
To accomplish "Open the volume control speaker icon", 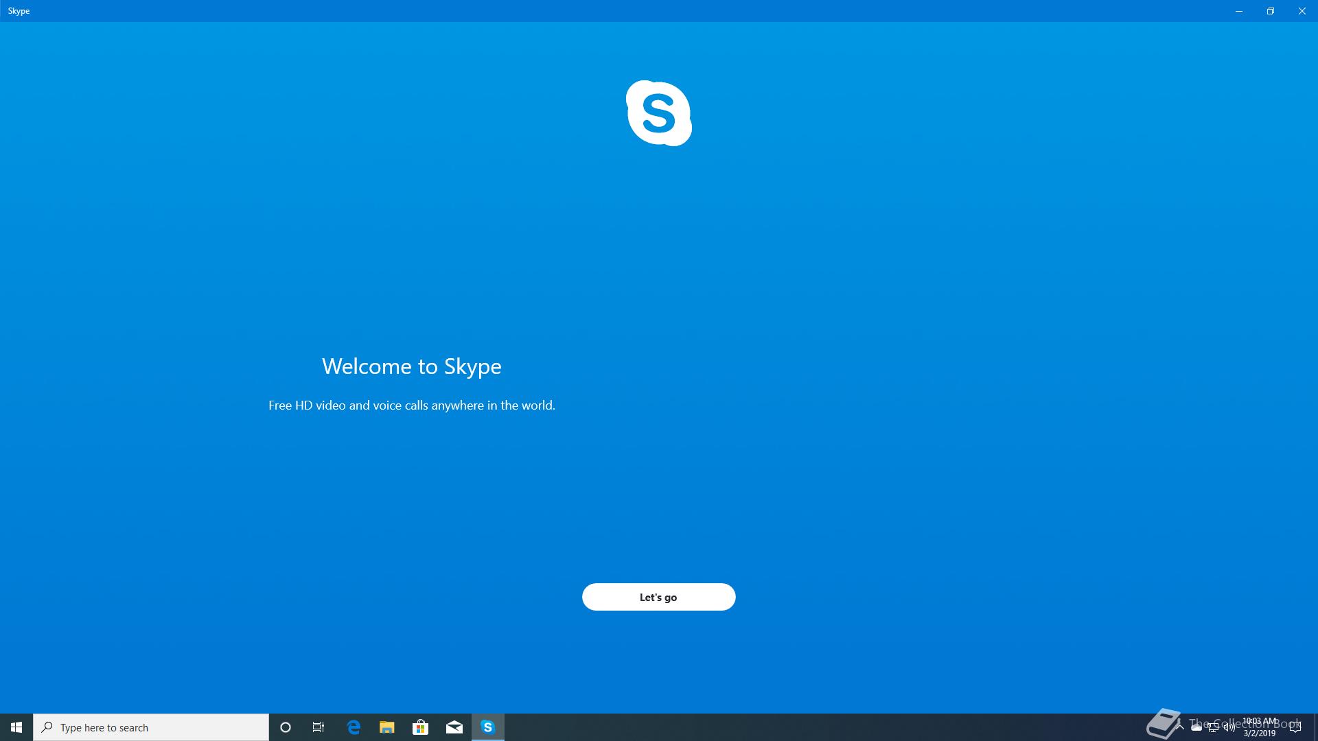I will [1229, 727].
